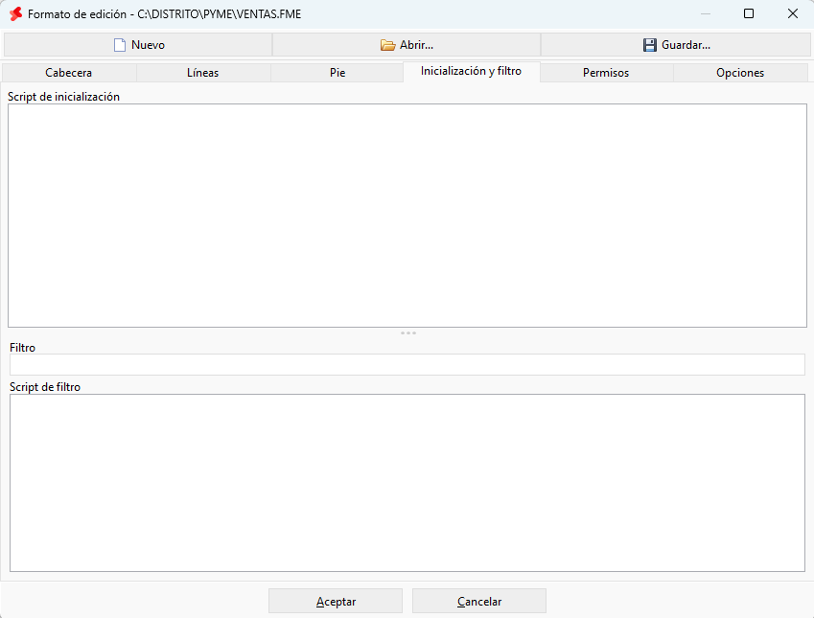
Task: Click the open folder icon for Abrir
Action: [387, 45]
